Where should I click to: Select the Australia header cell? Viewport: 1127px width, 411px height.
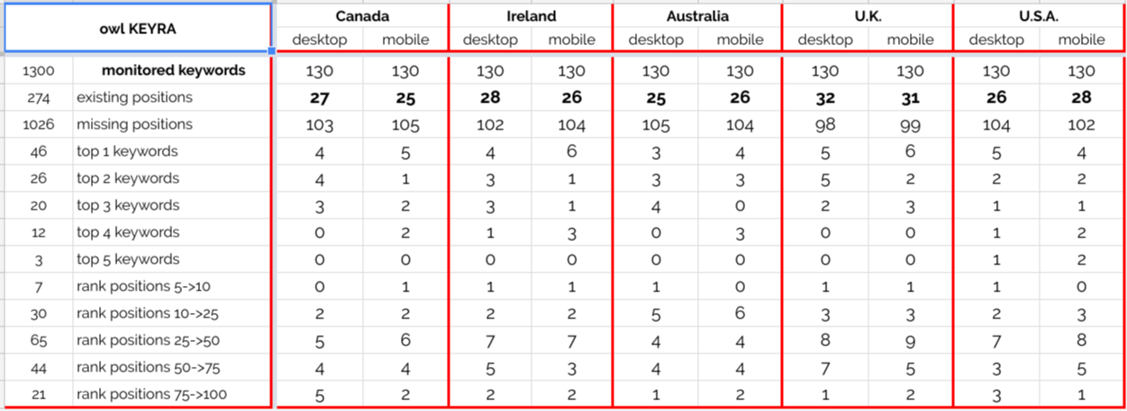(697, 16)
